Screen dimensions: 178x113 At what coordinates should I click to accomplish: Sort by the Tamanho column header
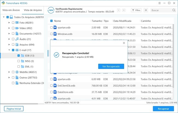point(97,21)
